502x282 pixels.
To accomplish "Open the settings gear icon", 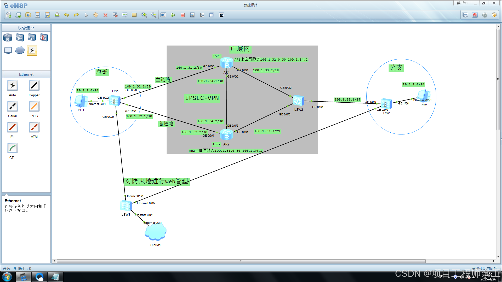I will click(x=485, y=15).
